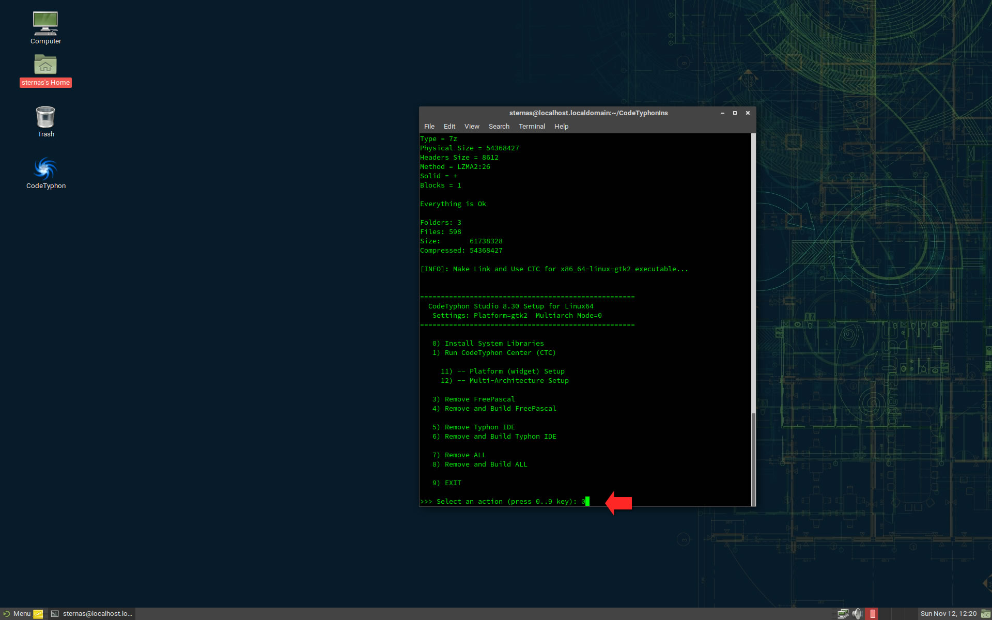992x620 pixels.
Task: Click the "9) EXIT" line
Action: coord(446,483)
